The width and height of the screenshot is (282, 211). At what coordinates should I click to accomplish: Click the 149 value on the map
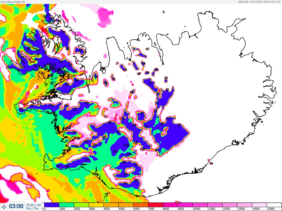pos(51,19)
